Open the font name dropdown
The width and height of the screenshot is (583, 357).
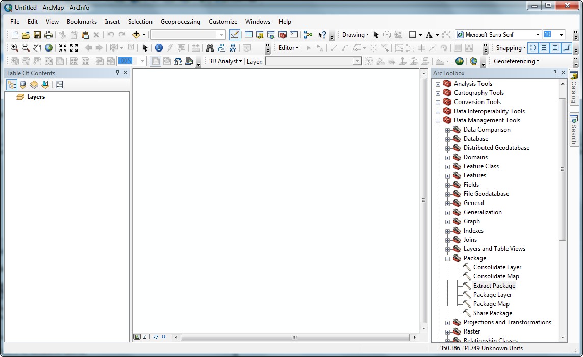[538, 35]
